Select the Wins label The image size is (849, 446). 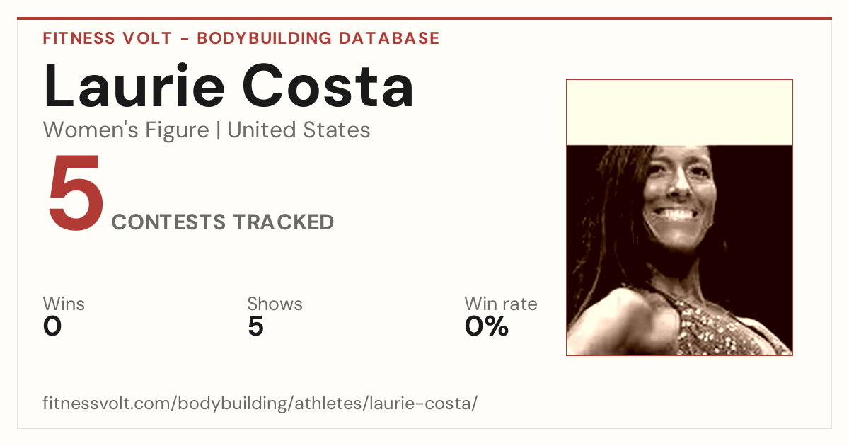point(64,304)
